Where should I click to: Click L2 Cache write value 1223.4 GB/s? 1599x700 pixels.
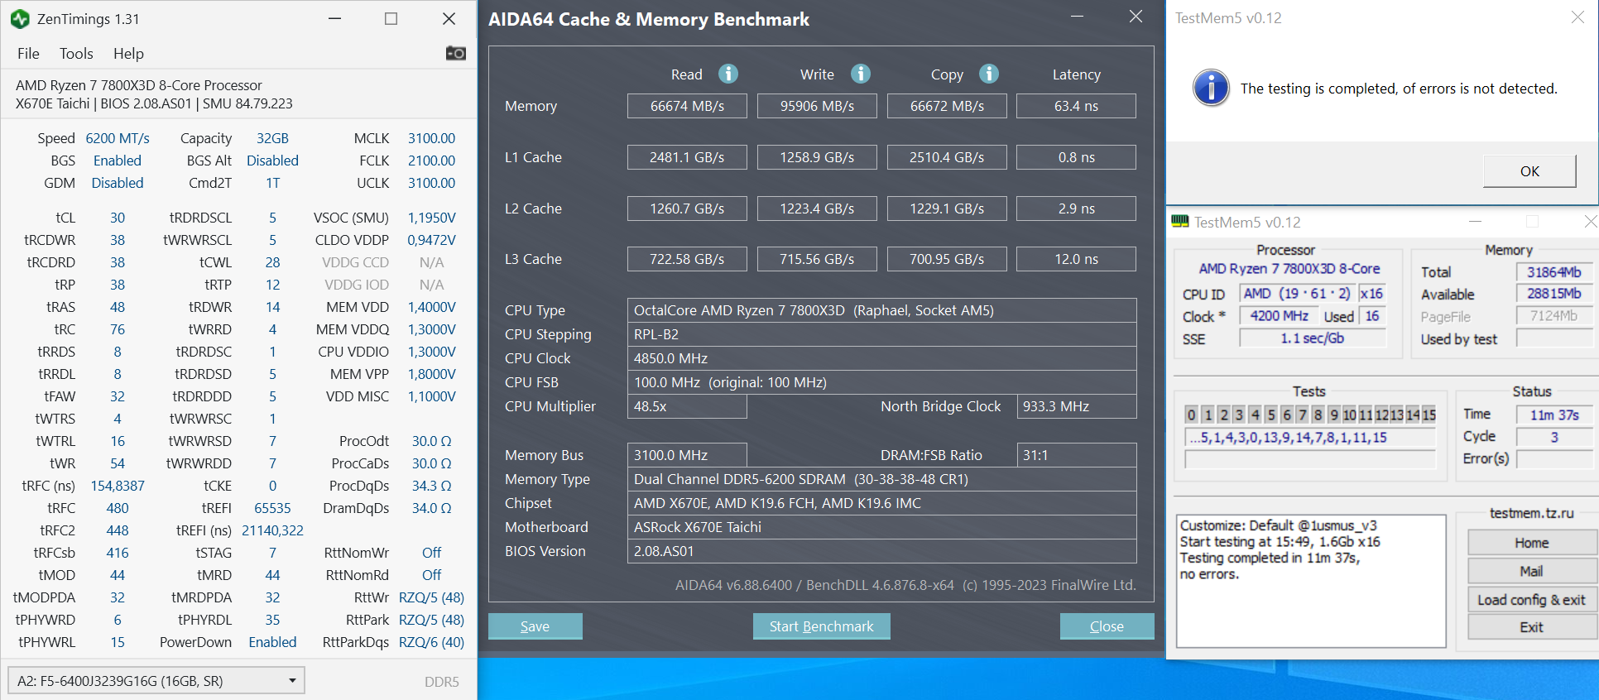tap(817, 209)
